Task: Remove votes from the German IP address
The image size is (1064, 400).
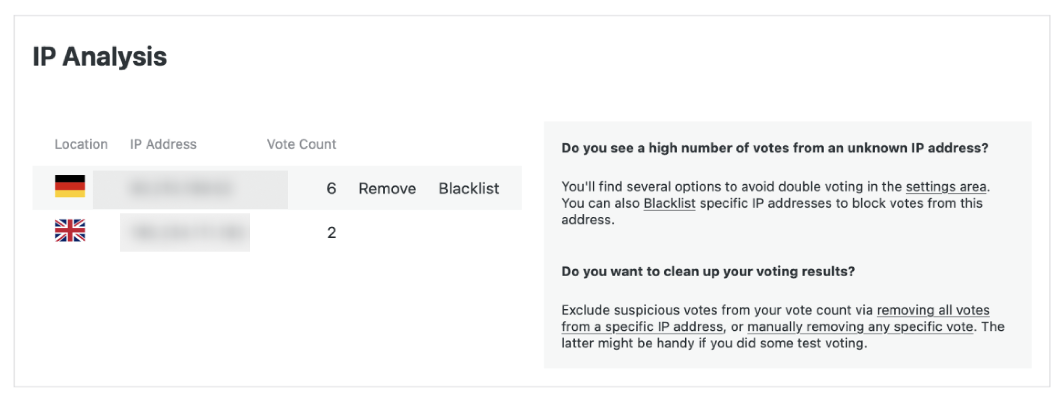Action: pos(387,189)
